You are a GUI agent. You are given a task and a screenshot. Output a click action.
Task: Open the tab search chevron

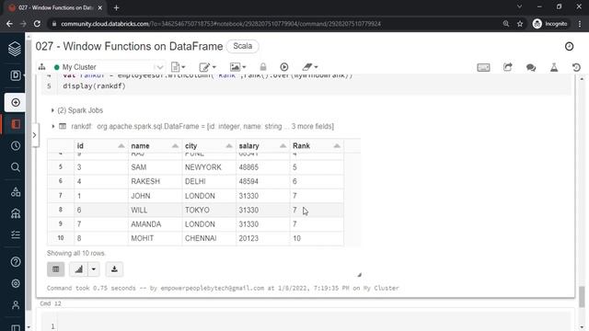[x=519, y=6]
